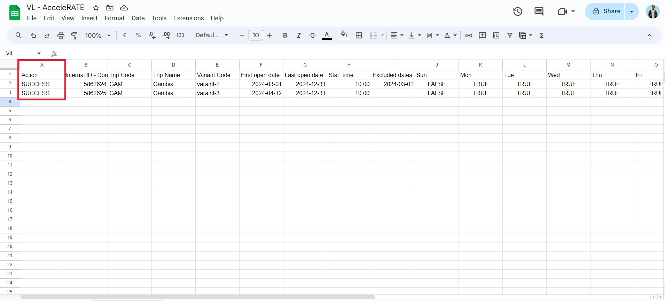Toggle strikethrough formatting
665x301 pixels.
pos(312,36)
